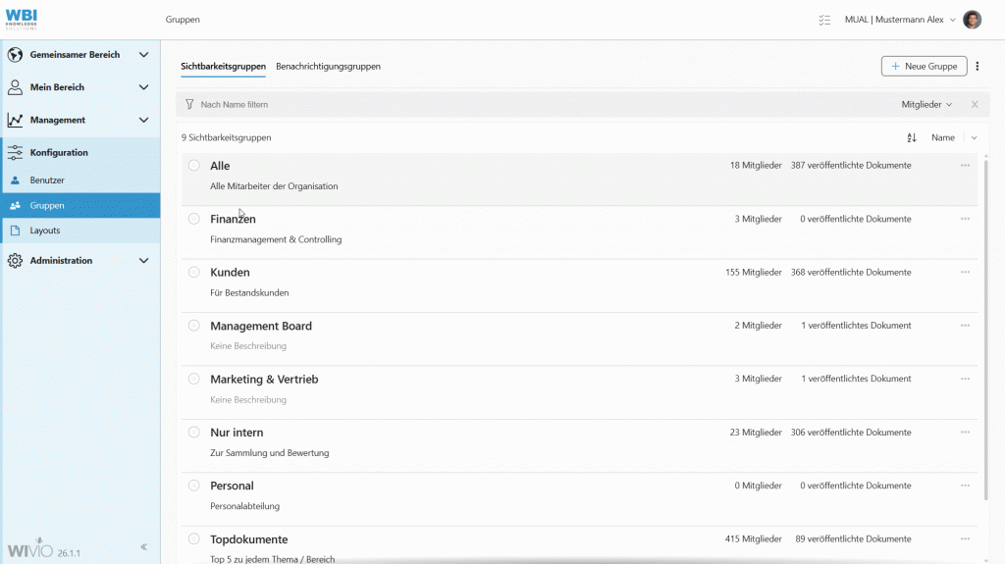The image size is (1005, 564).
Task: Click '155 Mitglieder' in Kunden row
Action: point(753,273)
